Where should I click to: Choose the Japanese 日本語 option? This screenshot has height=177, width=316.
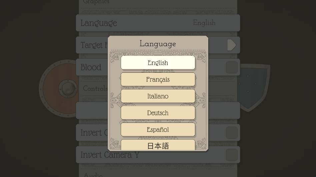(x=158, y=145)
